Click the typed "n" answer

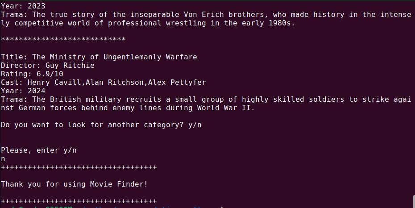tap(3, 159)
